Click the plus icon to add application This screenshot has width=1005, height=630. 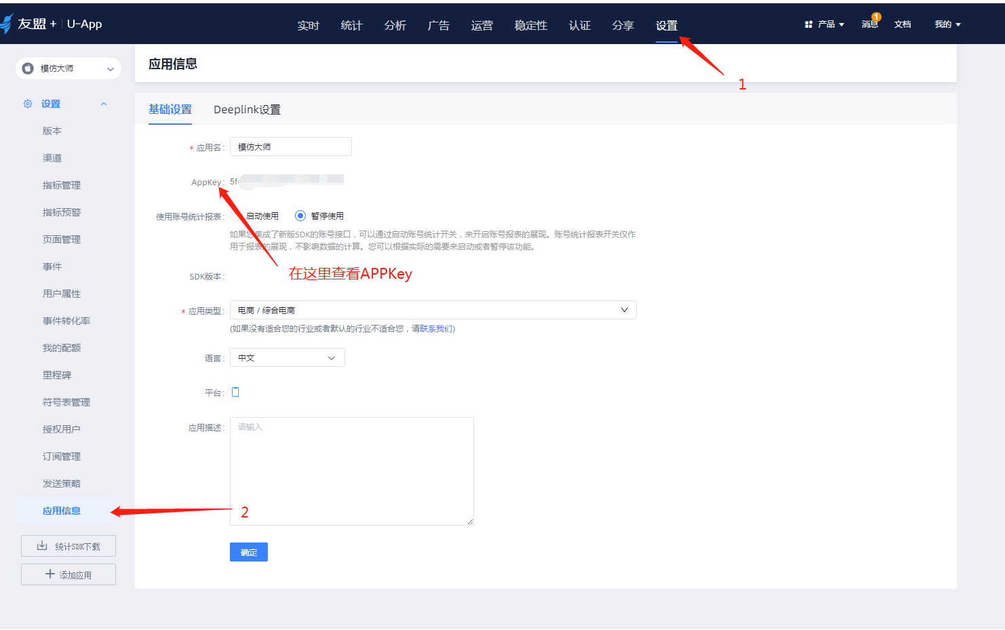pos(50,574)
